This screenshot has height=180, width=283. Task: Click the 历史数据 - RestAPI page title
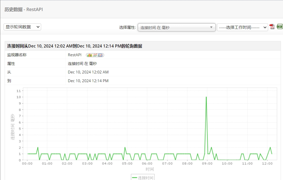[24, 10]
